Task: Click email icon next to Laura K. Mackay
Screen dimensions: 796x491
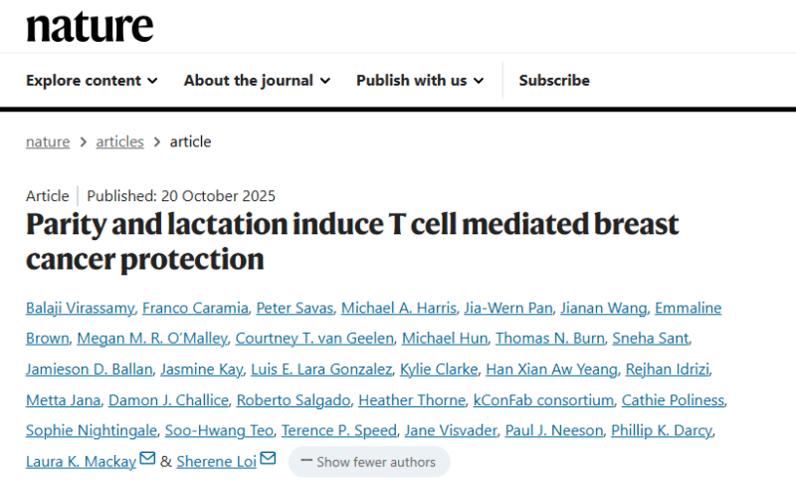Action: [x=147, y=459]
